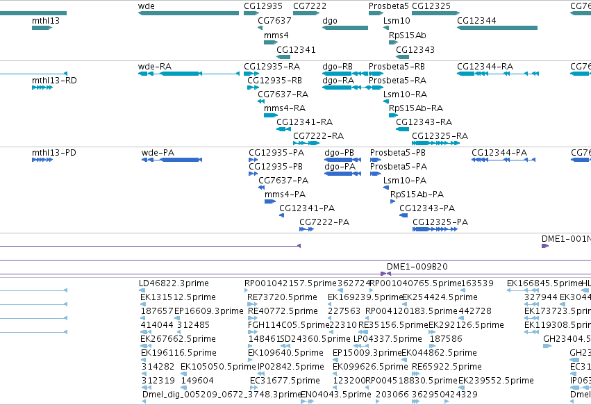The image size is (591, 405).
Task: Click the dgo-RA transcript label
Action: [x=338, y=81]
